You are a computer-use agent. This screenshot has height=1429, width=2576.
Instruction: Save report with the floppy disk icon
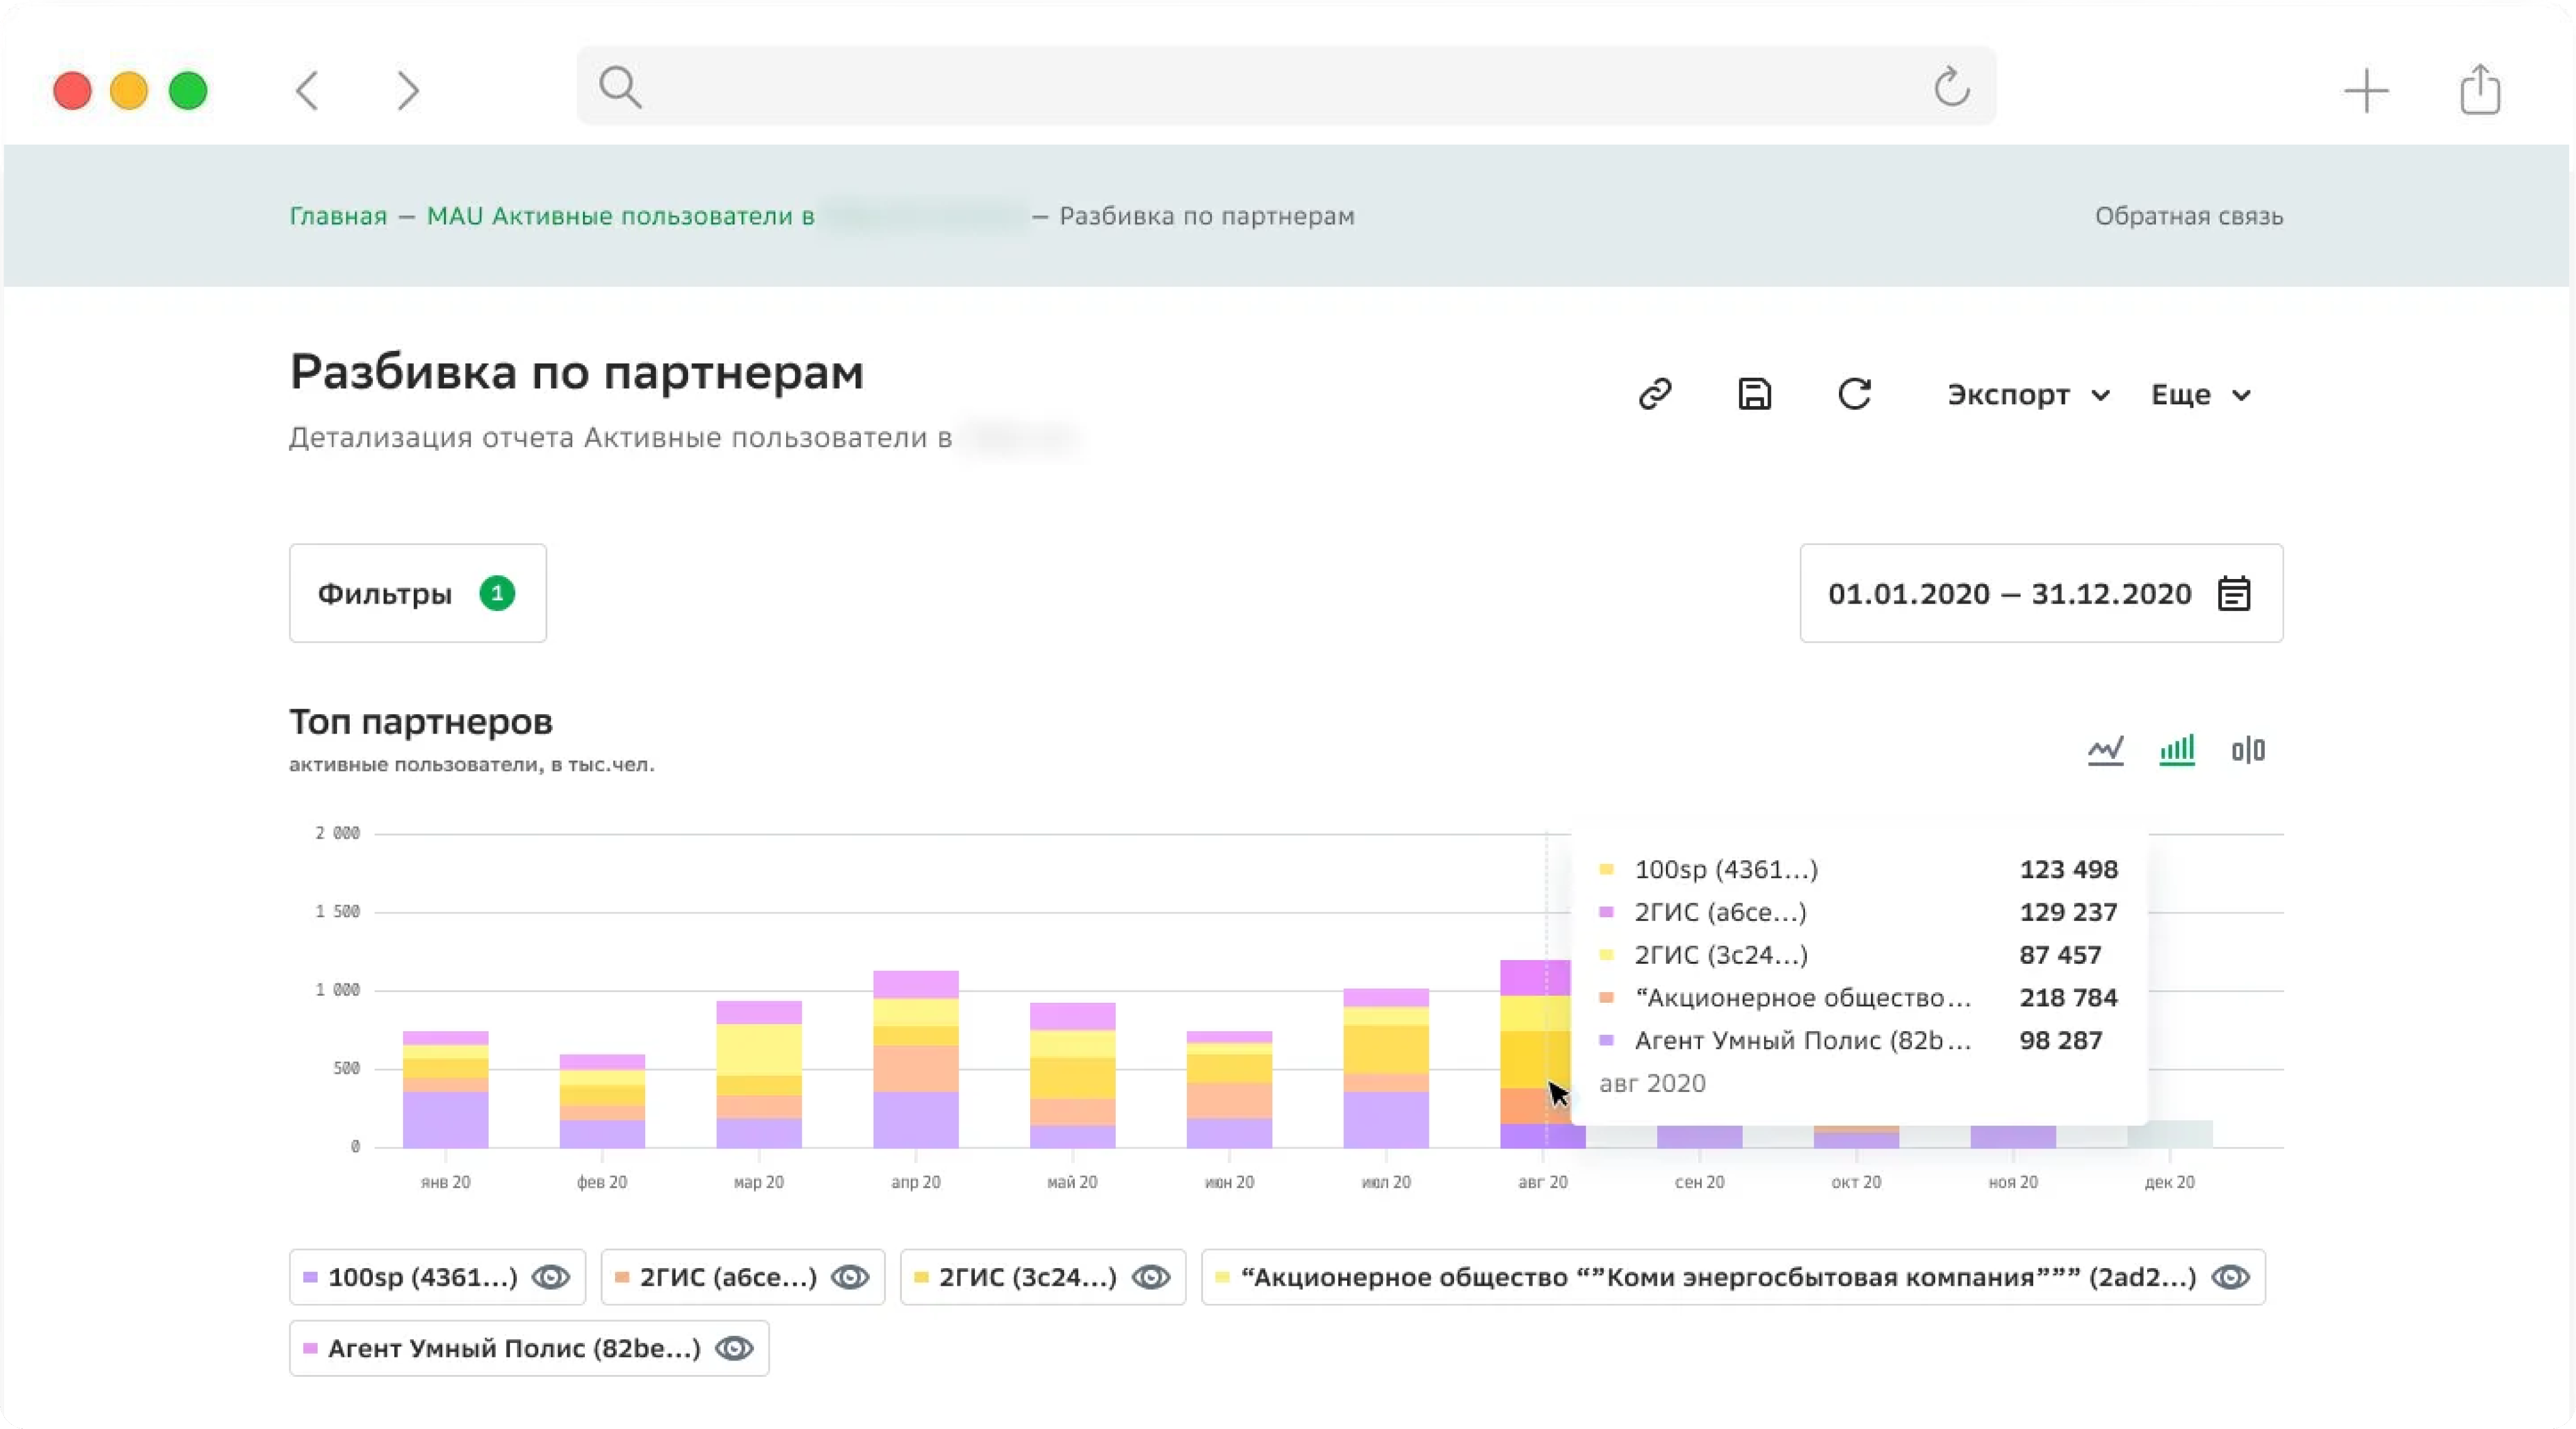click(1755, 394)
